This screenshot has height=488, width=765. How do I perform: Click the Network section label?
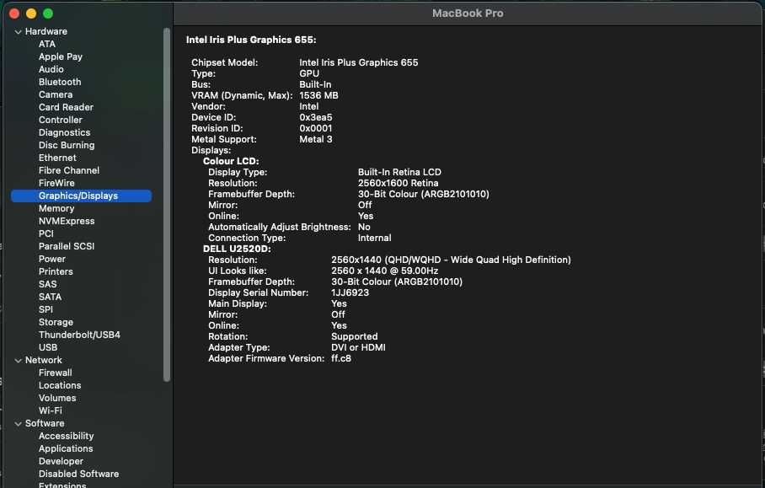44,361
